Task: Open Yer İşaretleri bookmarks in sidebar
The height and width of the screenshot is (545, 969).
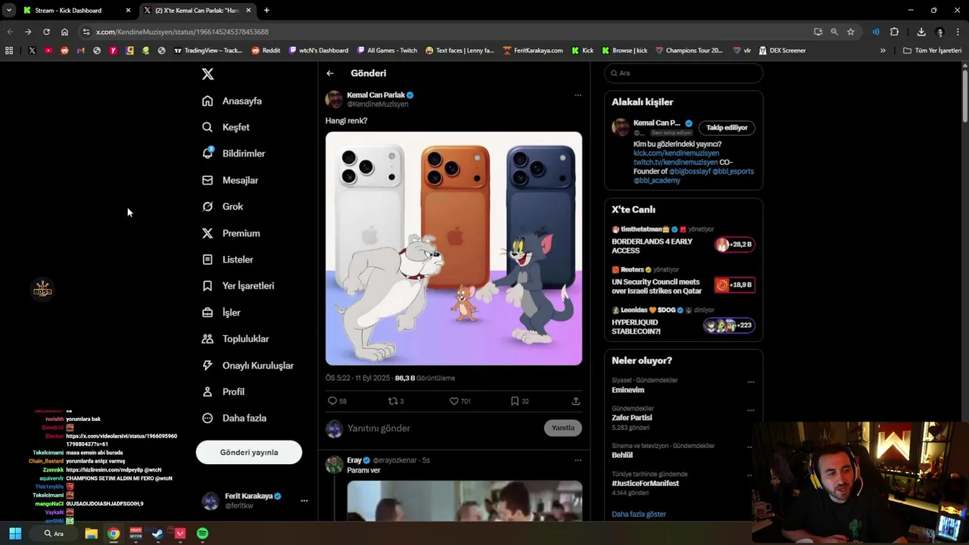Action: tap(238, 286)
